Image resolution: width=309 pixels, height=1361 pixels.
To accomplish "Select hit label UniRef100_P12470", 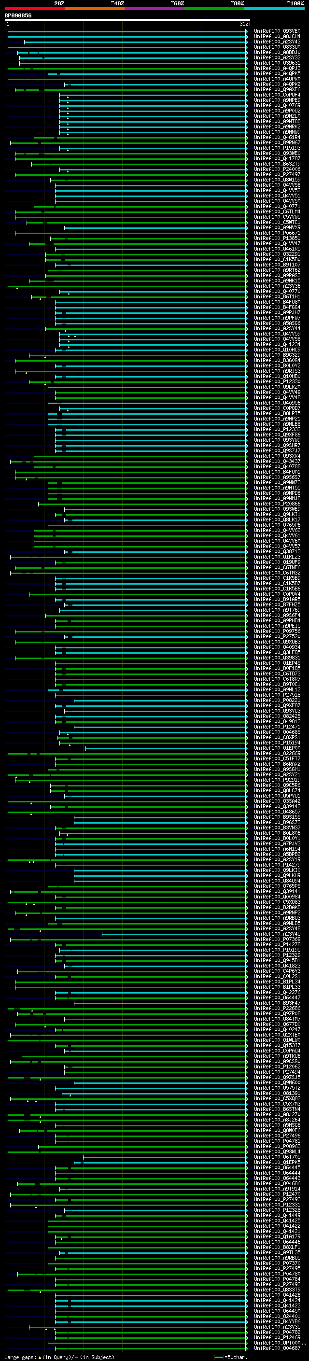I will (277, 1194).
